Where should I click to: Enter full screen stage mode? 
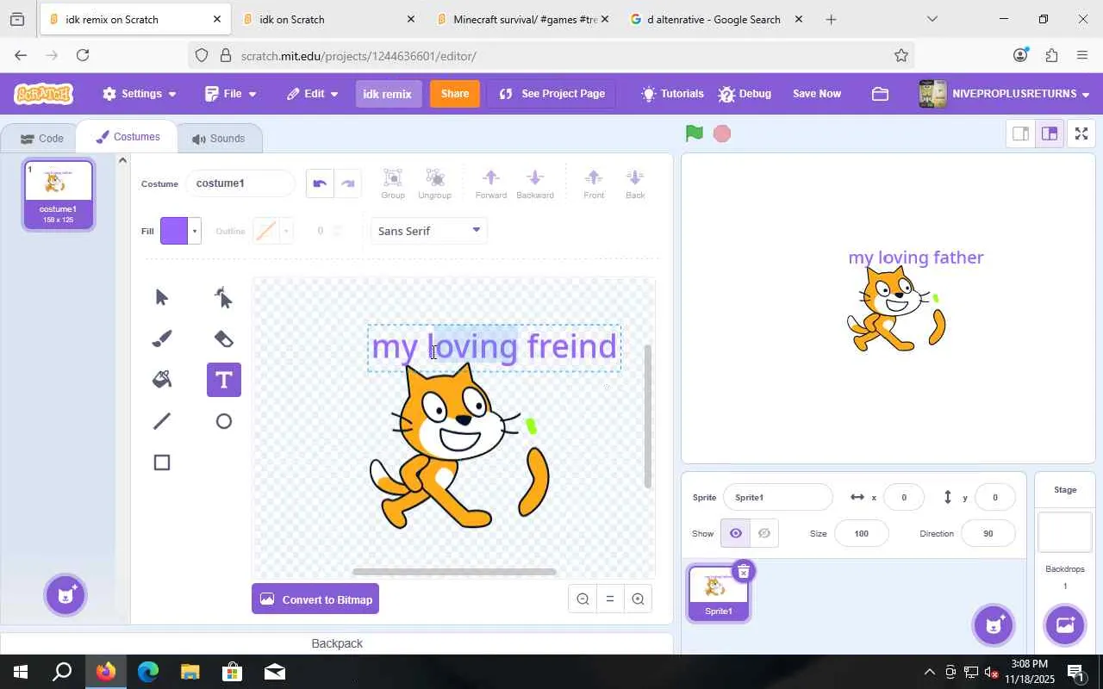[1081, 133]
